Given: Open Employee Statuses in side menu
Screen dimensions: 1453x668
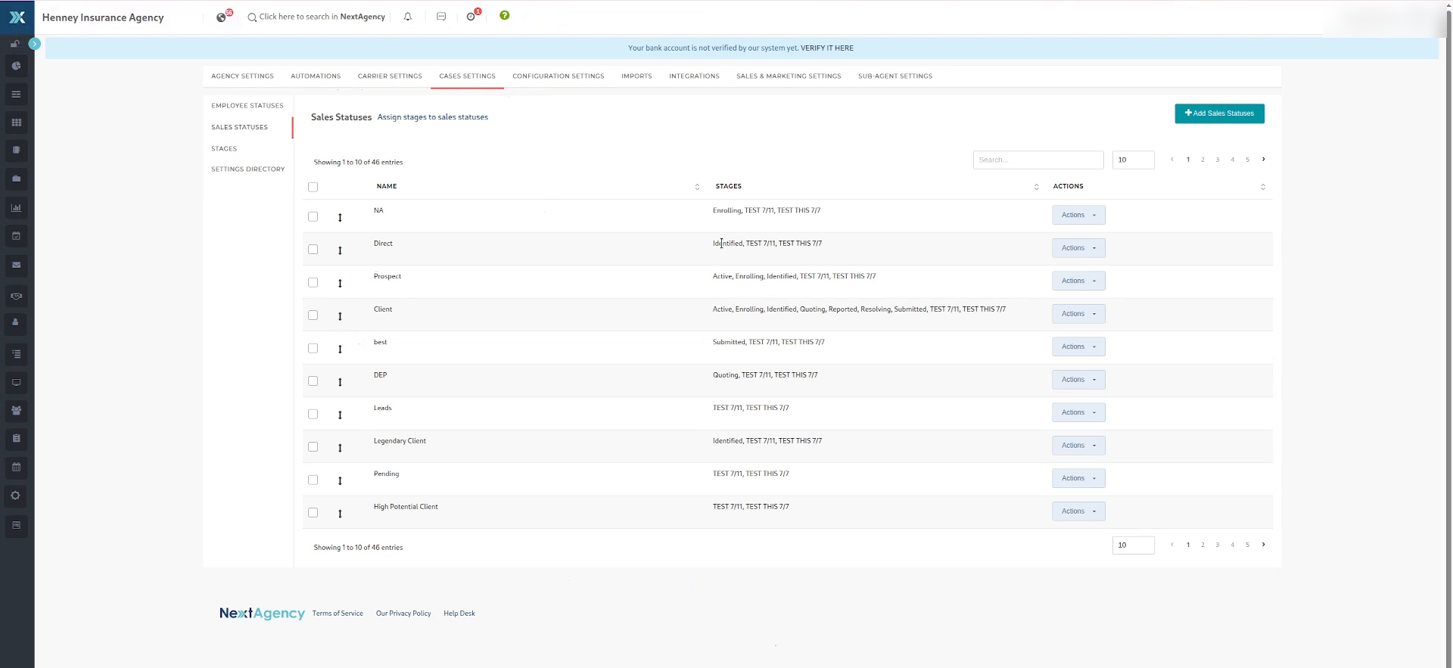Looking at the screenshot, I should [247, 106].
